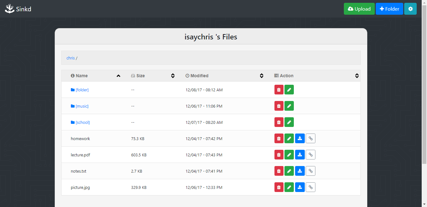Viewport: 427px width, 207px height.
Task: Open settings via the gear button
Action: coord(410,9)
